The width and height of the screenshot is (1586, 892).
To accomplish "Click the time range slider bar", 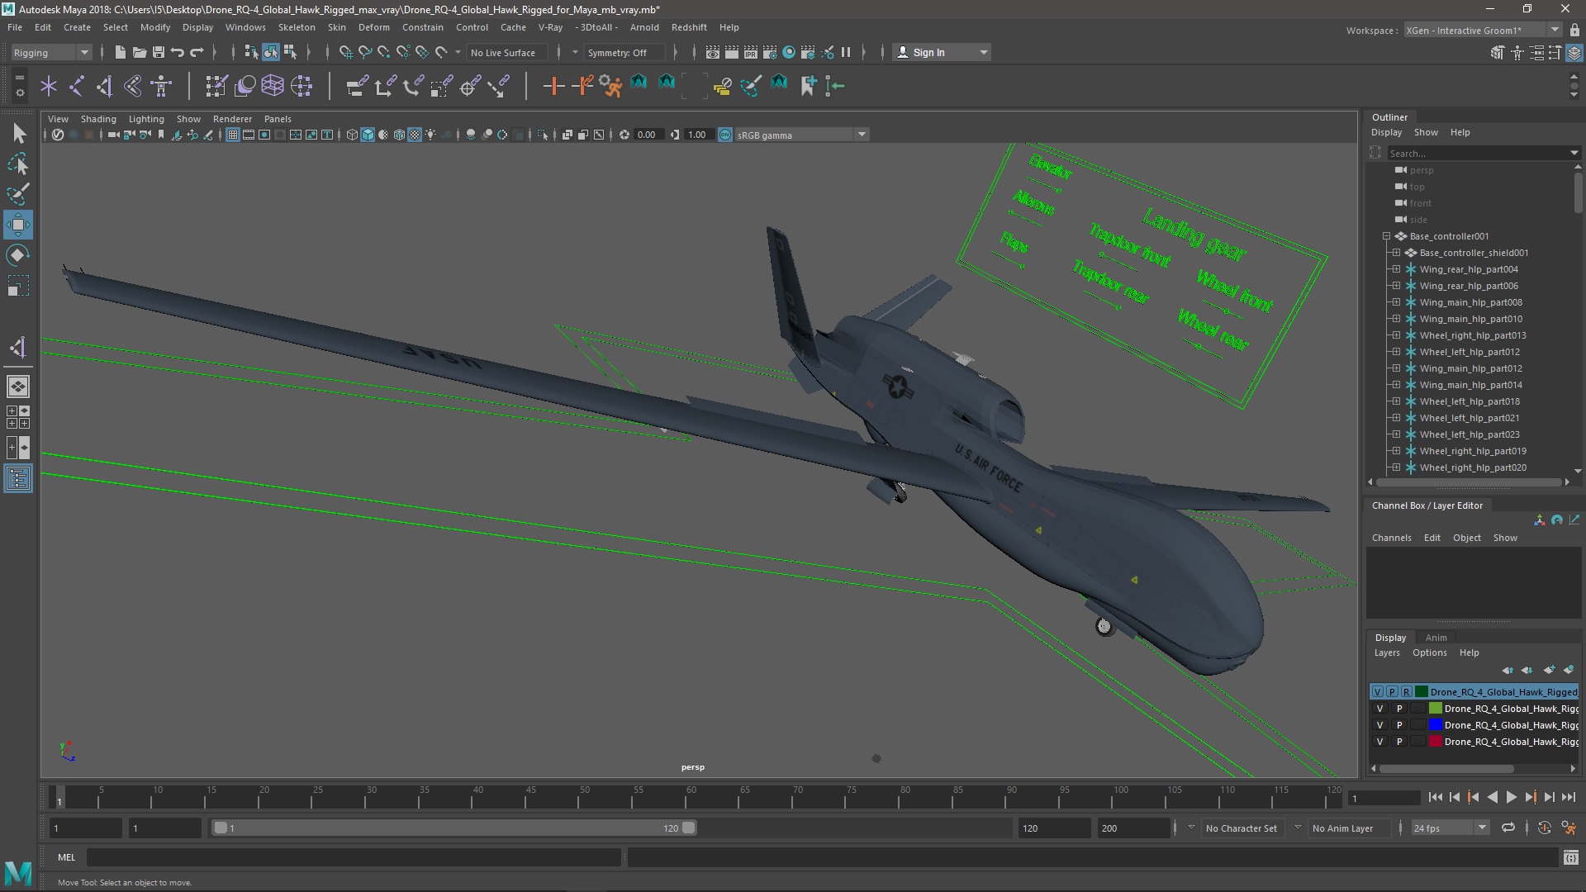I will (454, 828).
